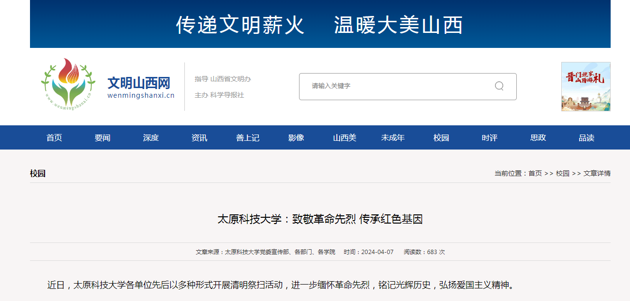Select 深度 from the navigation bar
630x301 pixels.
pos(151,138)
